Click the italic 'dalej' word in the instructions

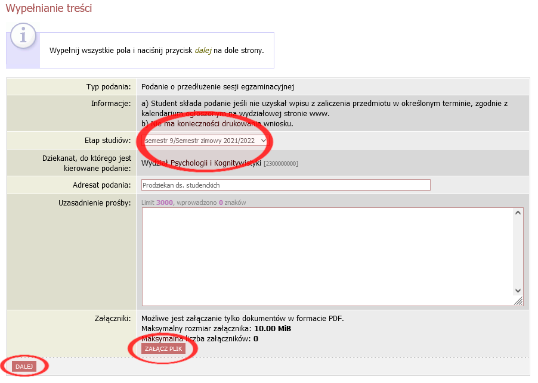[x=203, y=51]
